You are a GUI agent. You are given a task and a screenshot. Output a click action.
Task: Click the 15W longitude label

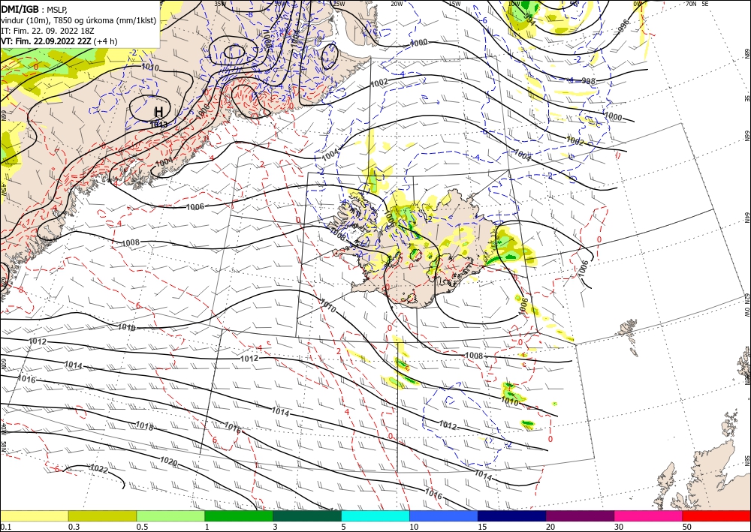coord(455,4)
